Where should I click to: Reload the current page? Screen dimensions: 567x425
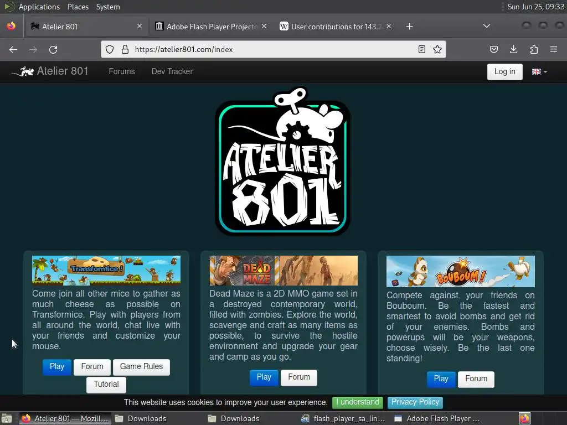[x=53, y=49]
